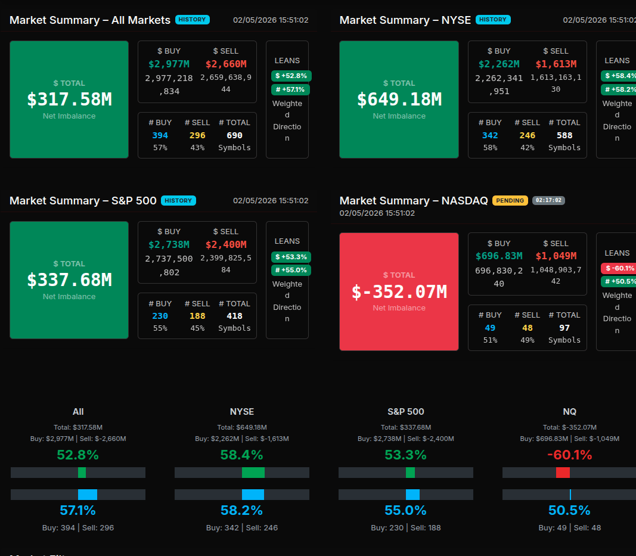636x556 pixels.
Task: Click the $ +52.8% leans badge
Action: tap(291, 76)
